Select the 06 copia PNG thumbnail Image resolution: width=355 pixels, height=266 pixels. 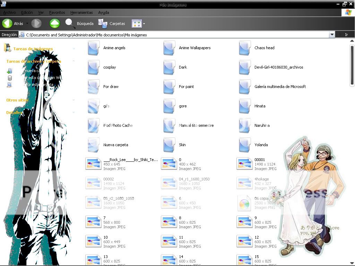pos(244,203)
